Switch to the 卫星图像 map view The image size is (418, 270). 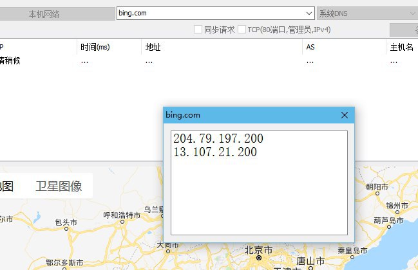tap(59, 186)
